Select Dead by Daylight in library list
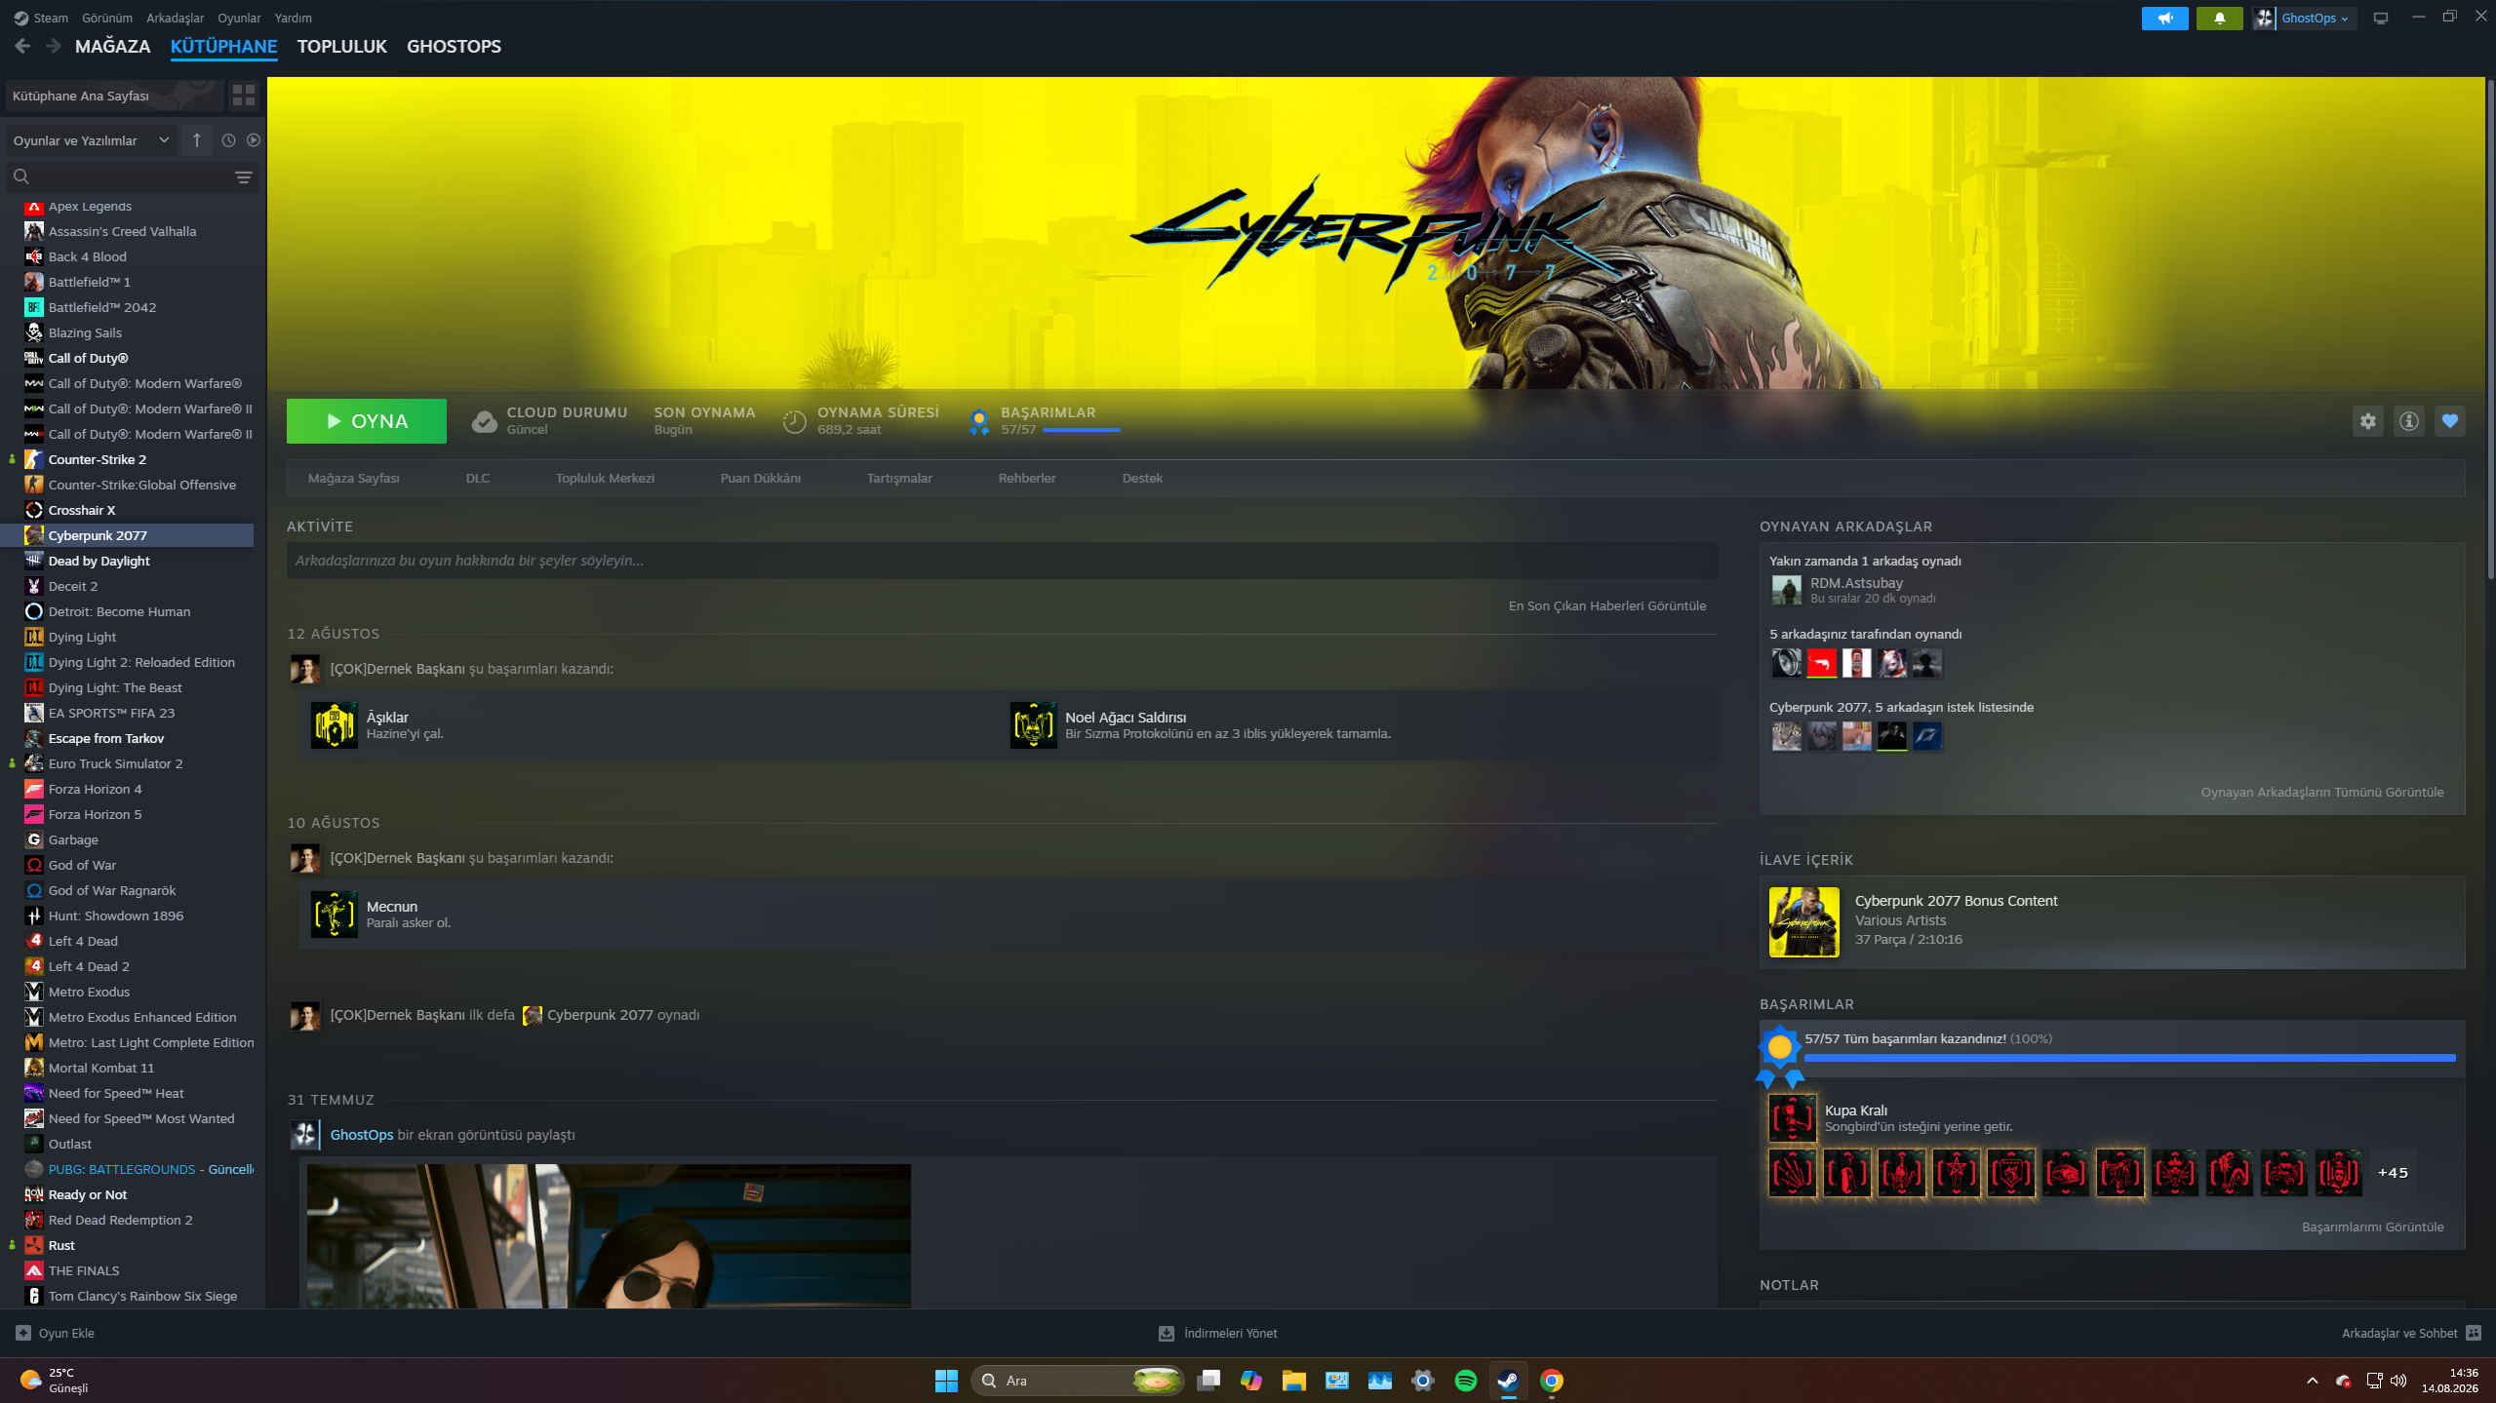 (129, 561)
